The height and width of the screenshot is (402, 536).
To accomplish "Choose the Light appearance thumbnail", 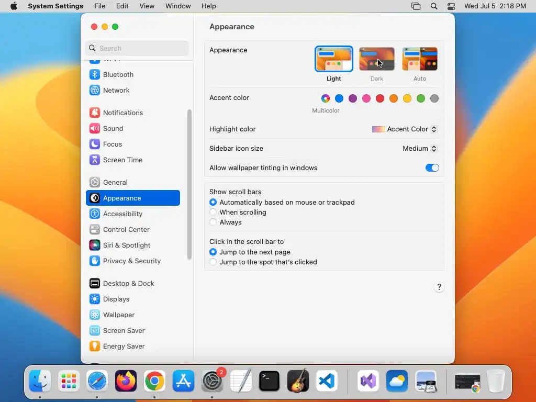I will [333, 59].
